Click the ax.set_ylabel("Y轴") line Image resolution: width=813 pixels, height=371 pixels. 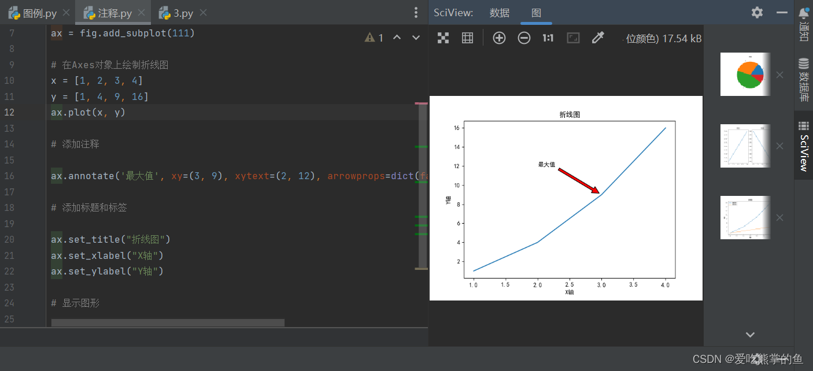(x=108, y=271)
